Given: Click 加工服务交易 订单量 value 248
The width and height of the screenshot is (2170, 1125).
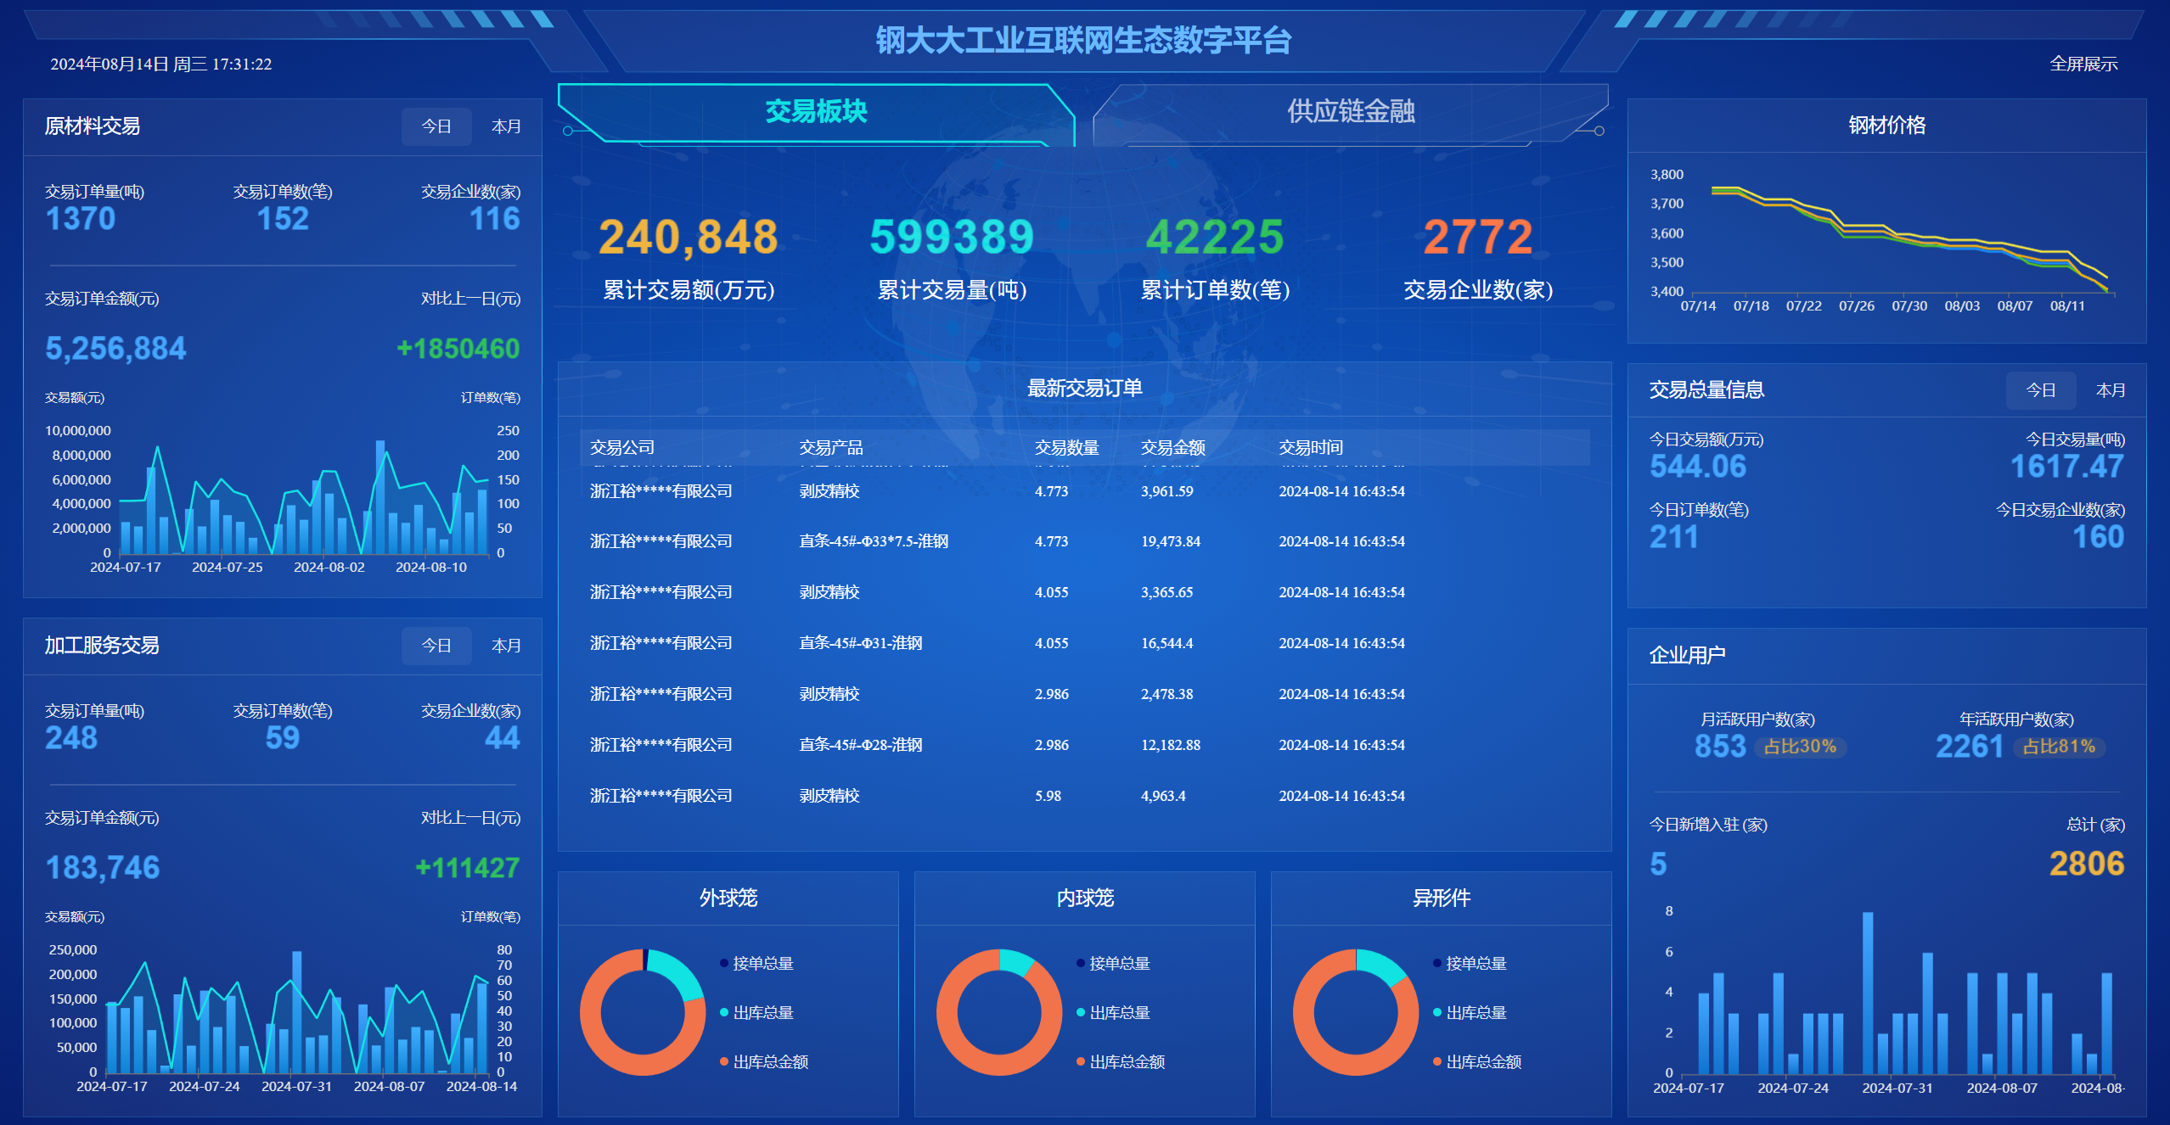Looking at the screenshot, I should point(71,738).
